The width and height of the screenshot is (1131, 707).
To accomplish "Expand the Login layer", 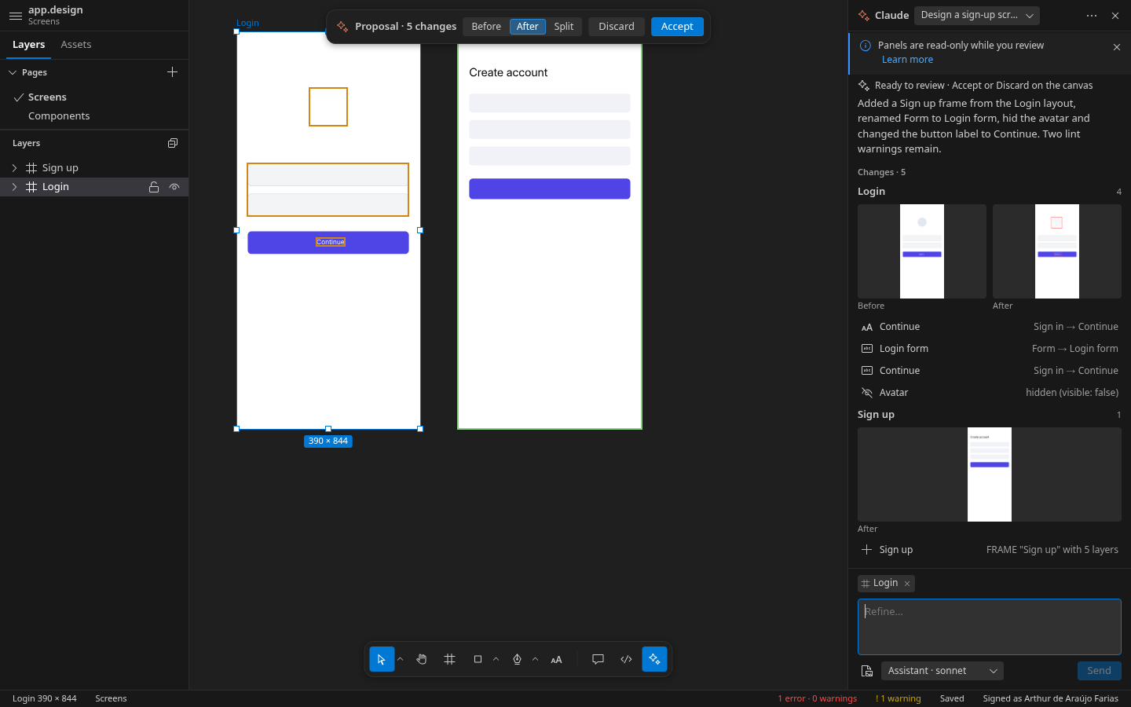I will point(14,187).
